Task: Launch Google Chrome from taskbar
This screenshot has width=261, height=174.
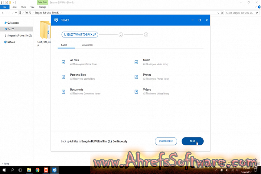Action: point(37,170)
